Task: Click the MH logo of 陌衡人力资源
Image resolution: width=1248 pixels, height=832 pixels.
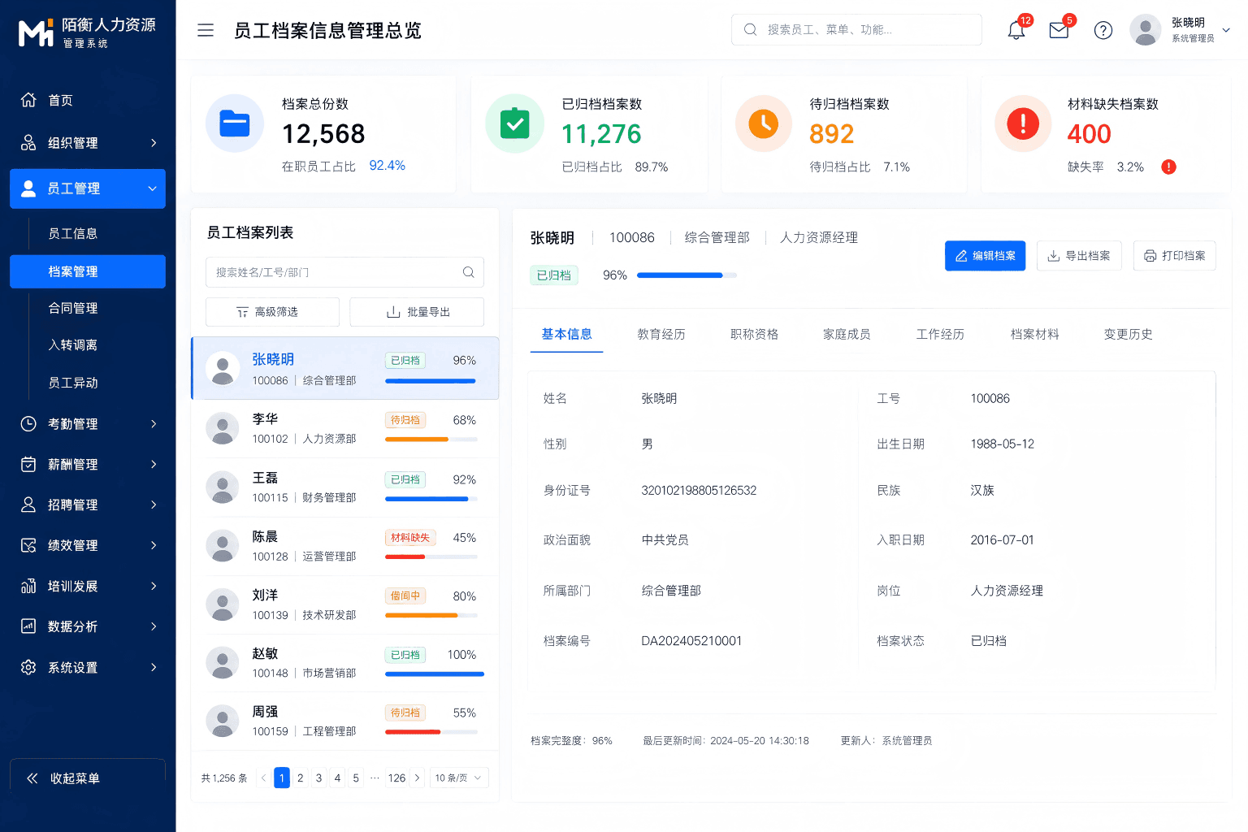Action: (36, 33)
